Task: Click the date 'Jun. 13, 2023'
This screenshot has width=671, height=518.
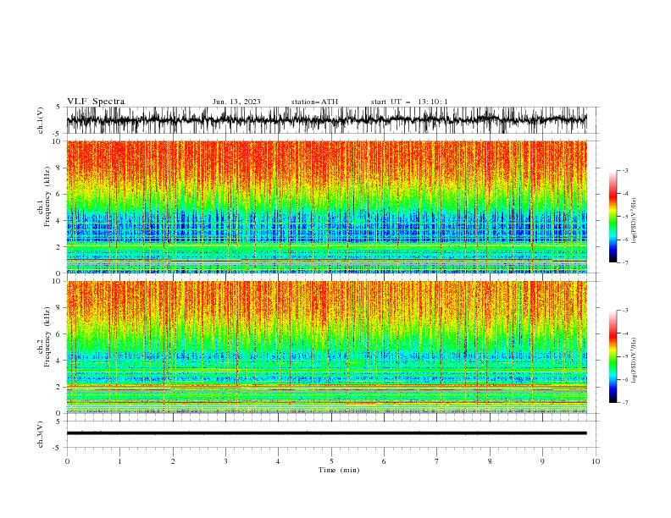Action: (x=236, y=102)
